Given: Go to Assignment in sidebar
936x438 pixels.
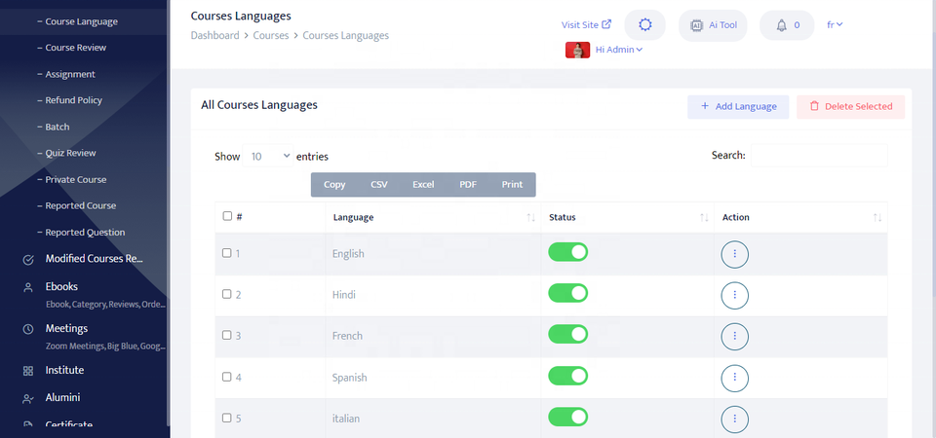Looking at the screenshot, I should point(70,75).
